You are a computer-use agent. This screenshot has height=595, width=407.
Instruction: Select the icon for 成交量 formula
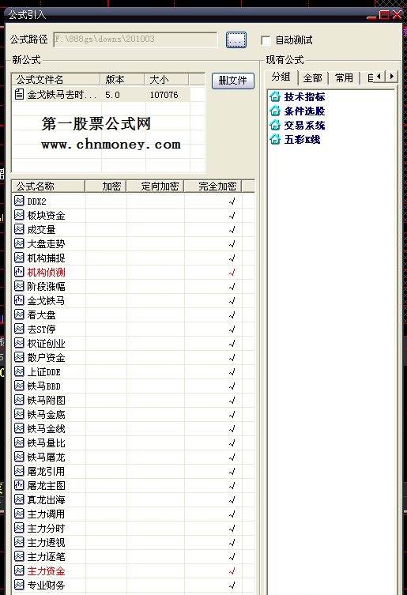coord(19,229)
